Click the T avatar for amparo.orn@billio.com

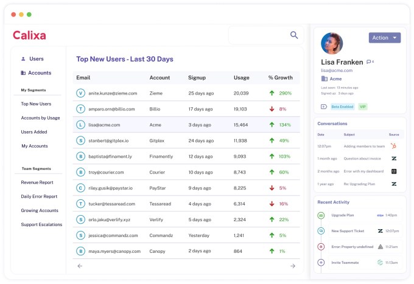point(80,109)
